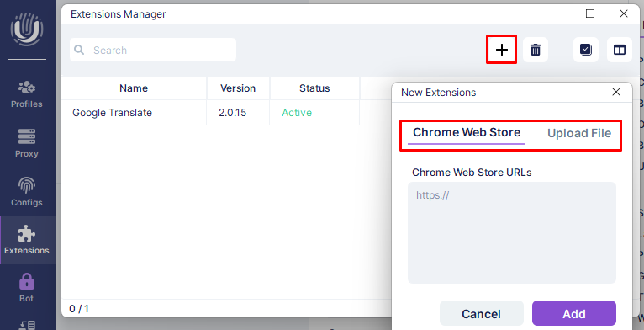Cancel the New Extensions dialog

coord(482,313)
